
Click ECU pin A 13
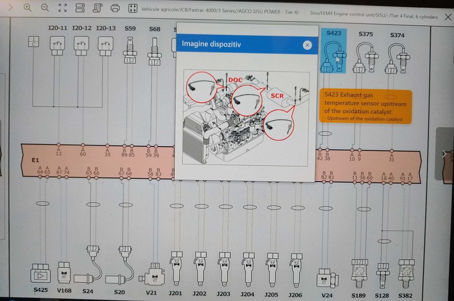tap(59, 152)
